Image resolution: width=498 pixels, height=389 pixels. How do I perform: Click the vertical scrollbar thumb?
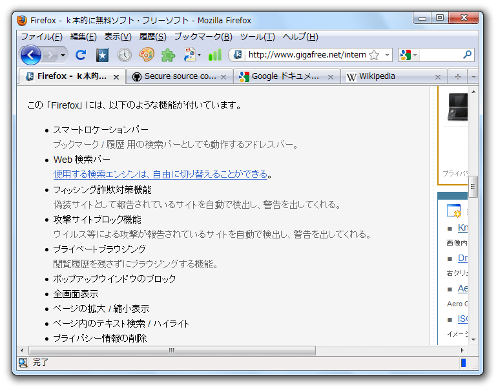[x=473, y=187]
